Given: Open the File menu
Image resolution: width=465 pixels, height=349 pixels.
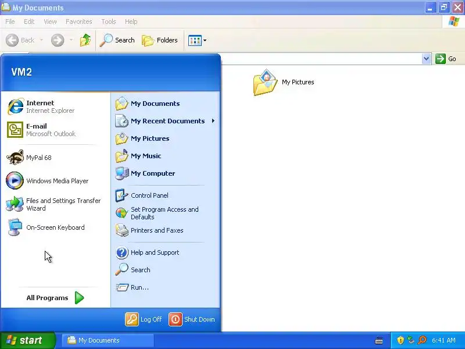Looking at the screenshot, I should 10,22.
